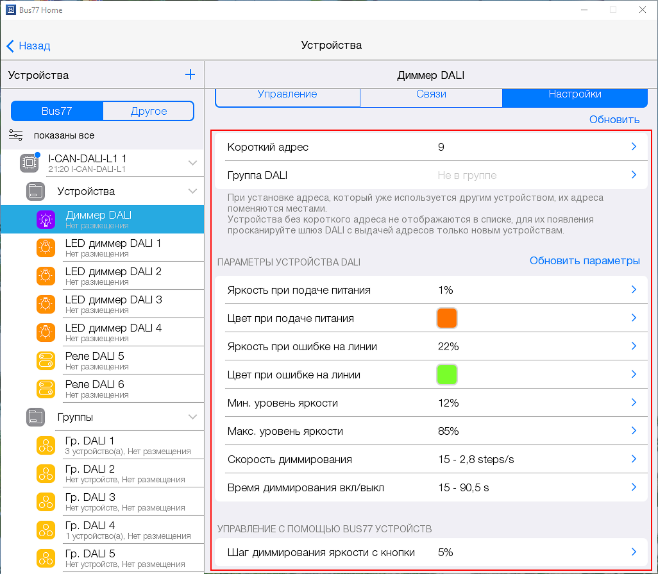Click the Устройства folder icon
The width and height of the screenshot is (658, 574).
point(36,191)
